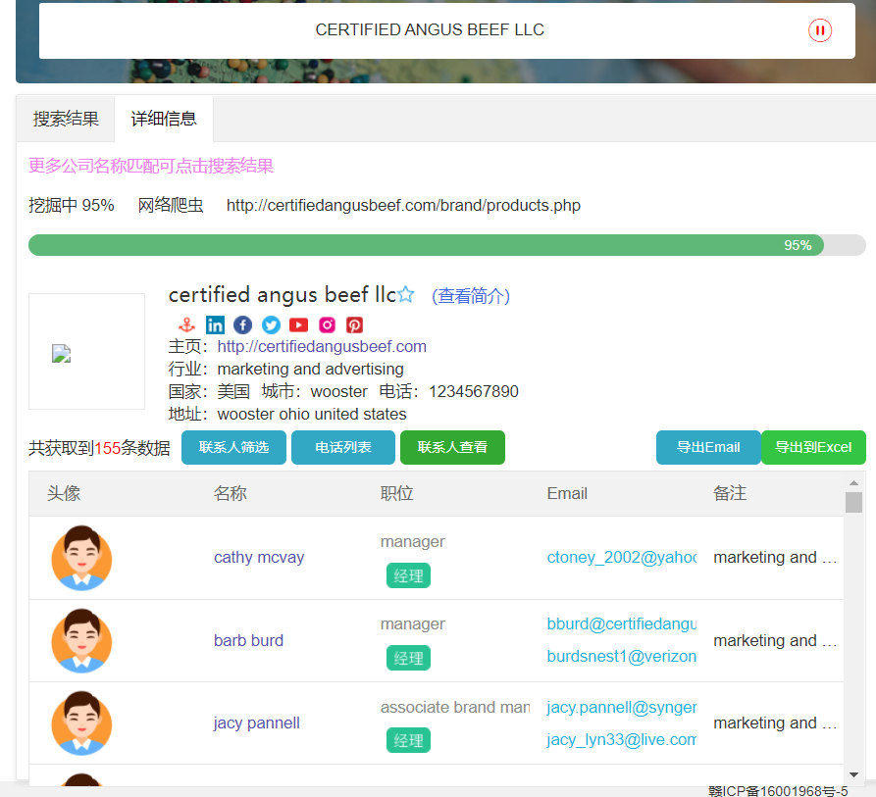Select the 详细信息 tab
The height and width of the screenshot is (797, 876).
coord(164,119)
